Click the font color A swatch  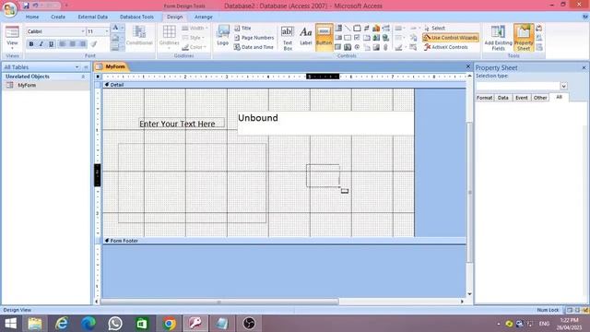point(115,28)
